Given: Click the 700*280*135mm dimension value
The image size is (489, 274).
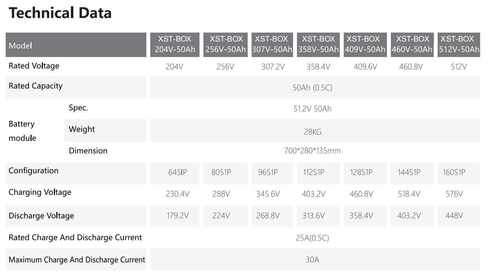Looking at the screenshot, I should 312,151.
